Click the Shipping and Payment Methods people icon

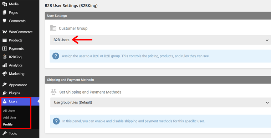[53, 92]
